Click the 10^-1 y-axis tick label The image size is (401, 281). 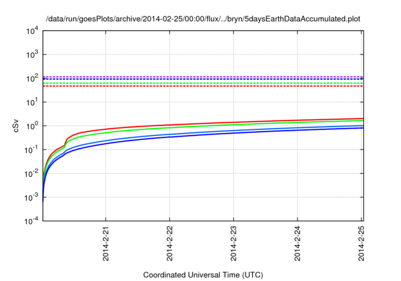coord(32,150)
